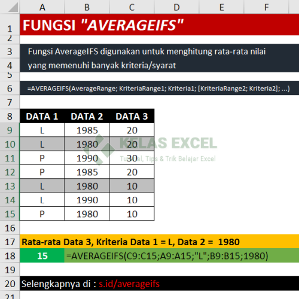Click cell L in highlighted row 13
Viewport: 299px width, 299px height.
42,186
